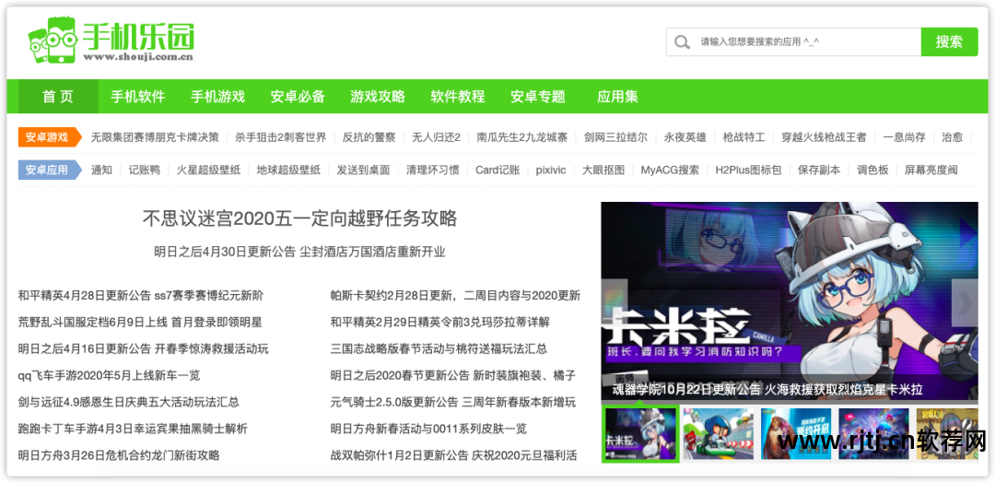
Task: Open the 记账鸭 app link
Action: pyautogui.click(x=144, y=171)
